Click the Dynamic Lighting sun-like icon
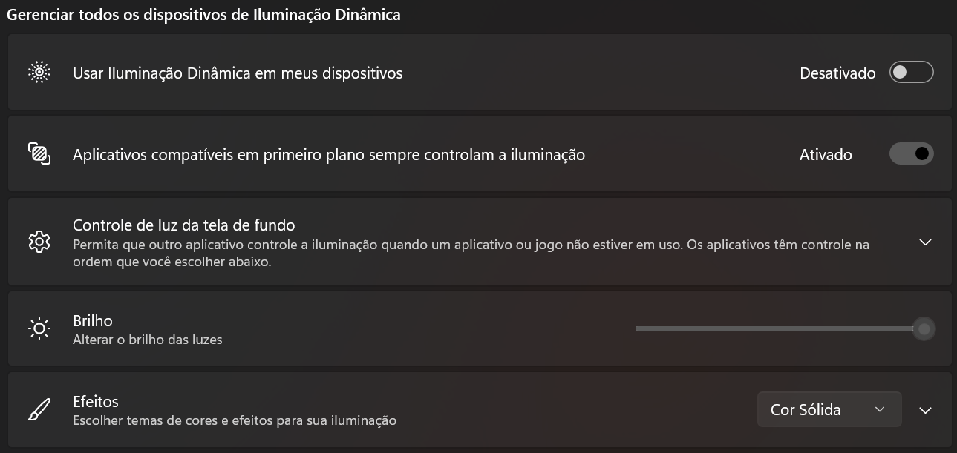The width and height of the screenshot is (957, 453). 39,73
